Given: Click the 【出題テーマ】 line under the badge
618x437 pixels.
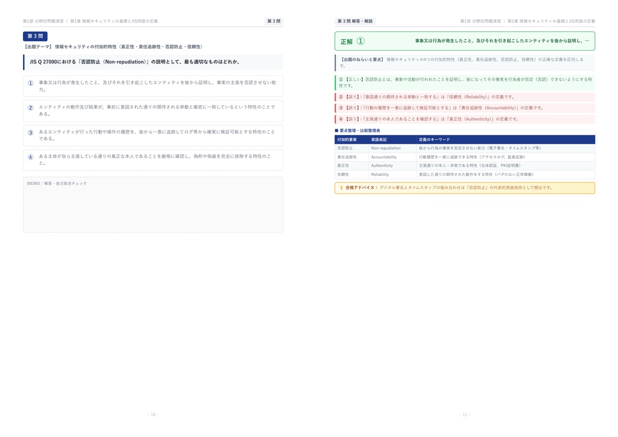Looking at the screenshot, I should click(x=114, y=47).
